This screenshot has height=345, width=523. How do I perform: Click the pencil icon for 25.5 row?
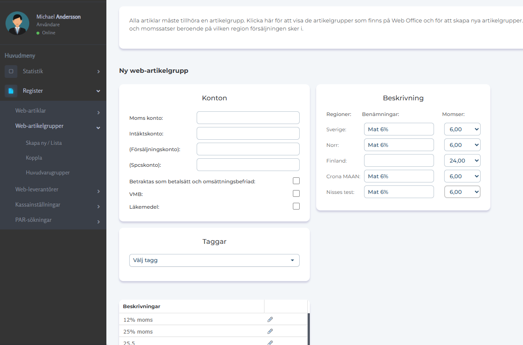tap(270, 342)
